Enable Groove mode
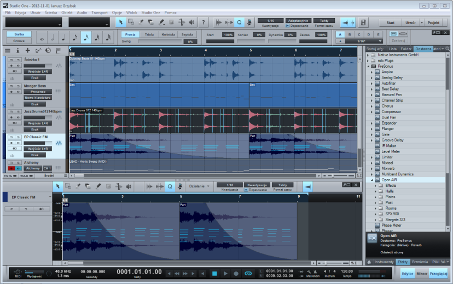Viewport: 453px width, 284px height. click(x=19, y=41)
